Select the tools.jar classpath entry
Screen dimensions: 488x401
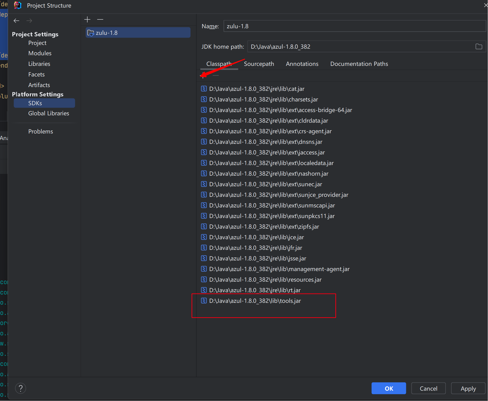coord(255,301)
